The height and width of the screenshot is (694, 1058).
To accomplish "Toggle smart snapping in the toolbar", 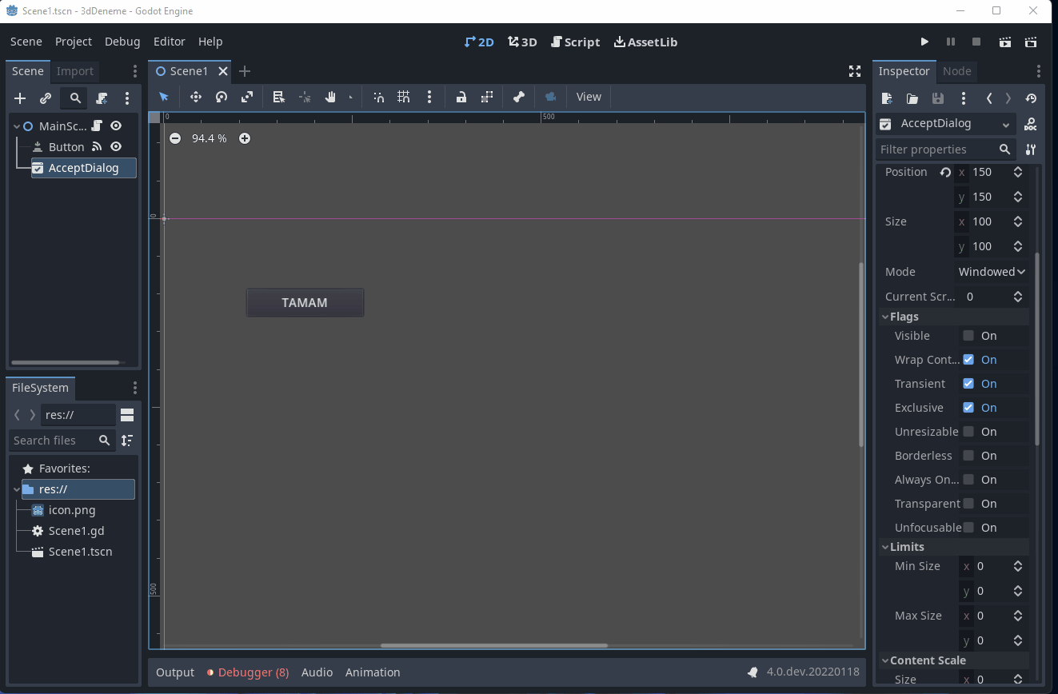I will point(378,97).
